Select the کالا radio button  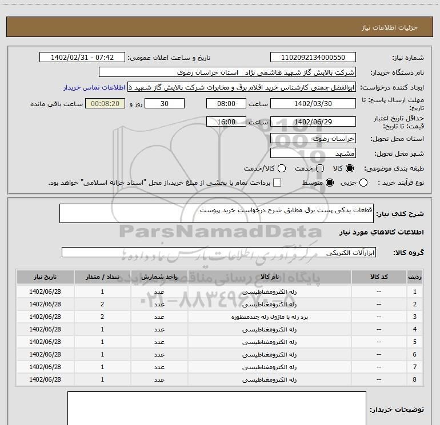pos(350,169)
